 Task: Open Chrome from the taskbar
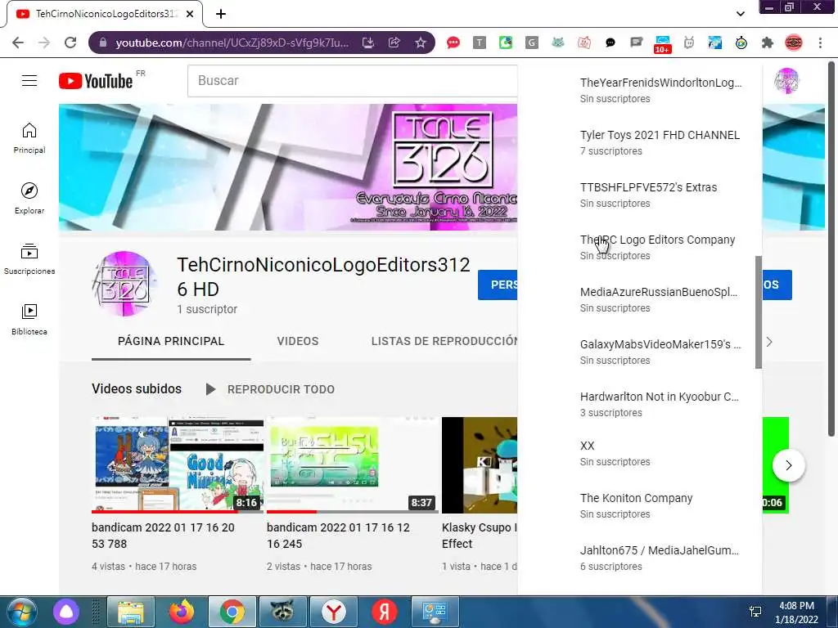tap(232, 612)
